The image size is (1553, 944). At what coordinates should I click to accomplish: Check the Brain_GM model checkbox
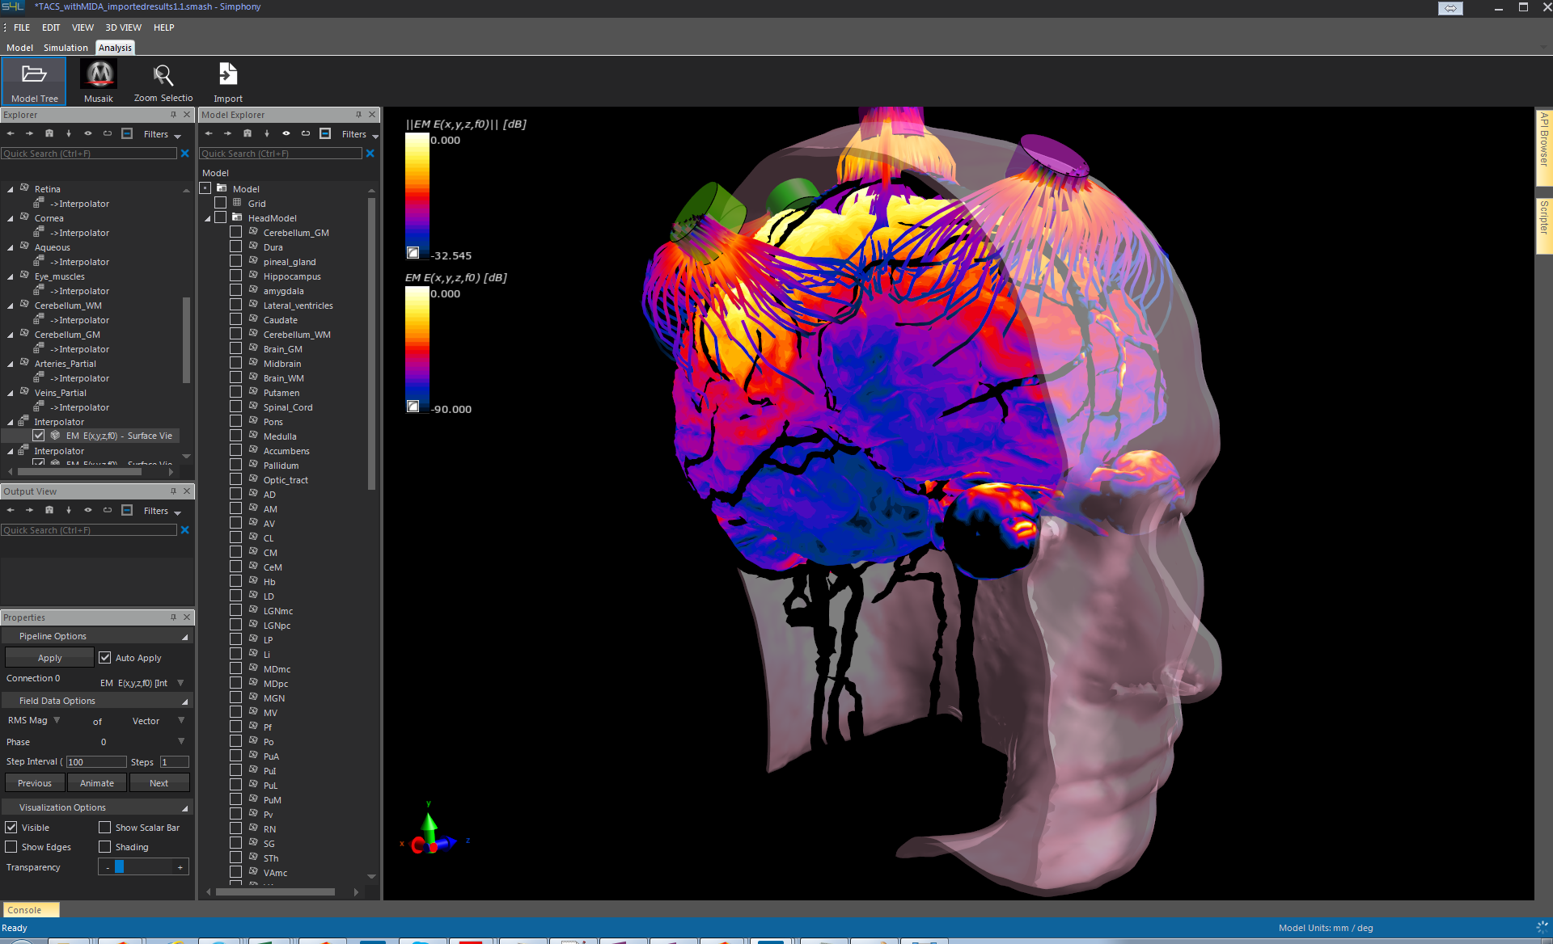236,349
